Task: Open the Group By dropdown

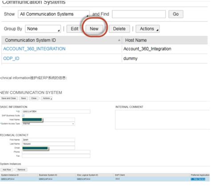Action: click(43, 28)
